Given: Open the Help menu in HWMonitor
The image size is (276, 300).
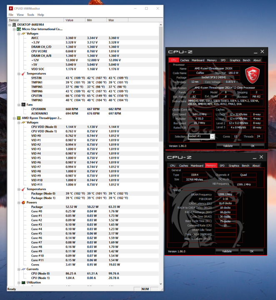Looking at the screenshot, I should tap(40, 15).
